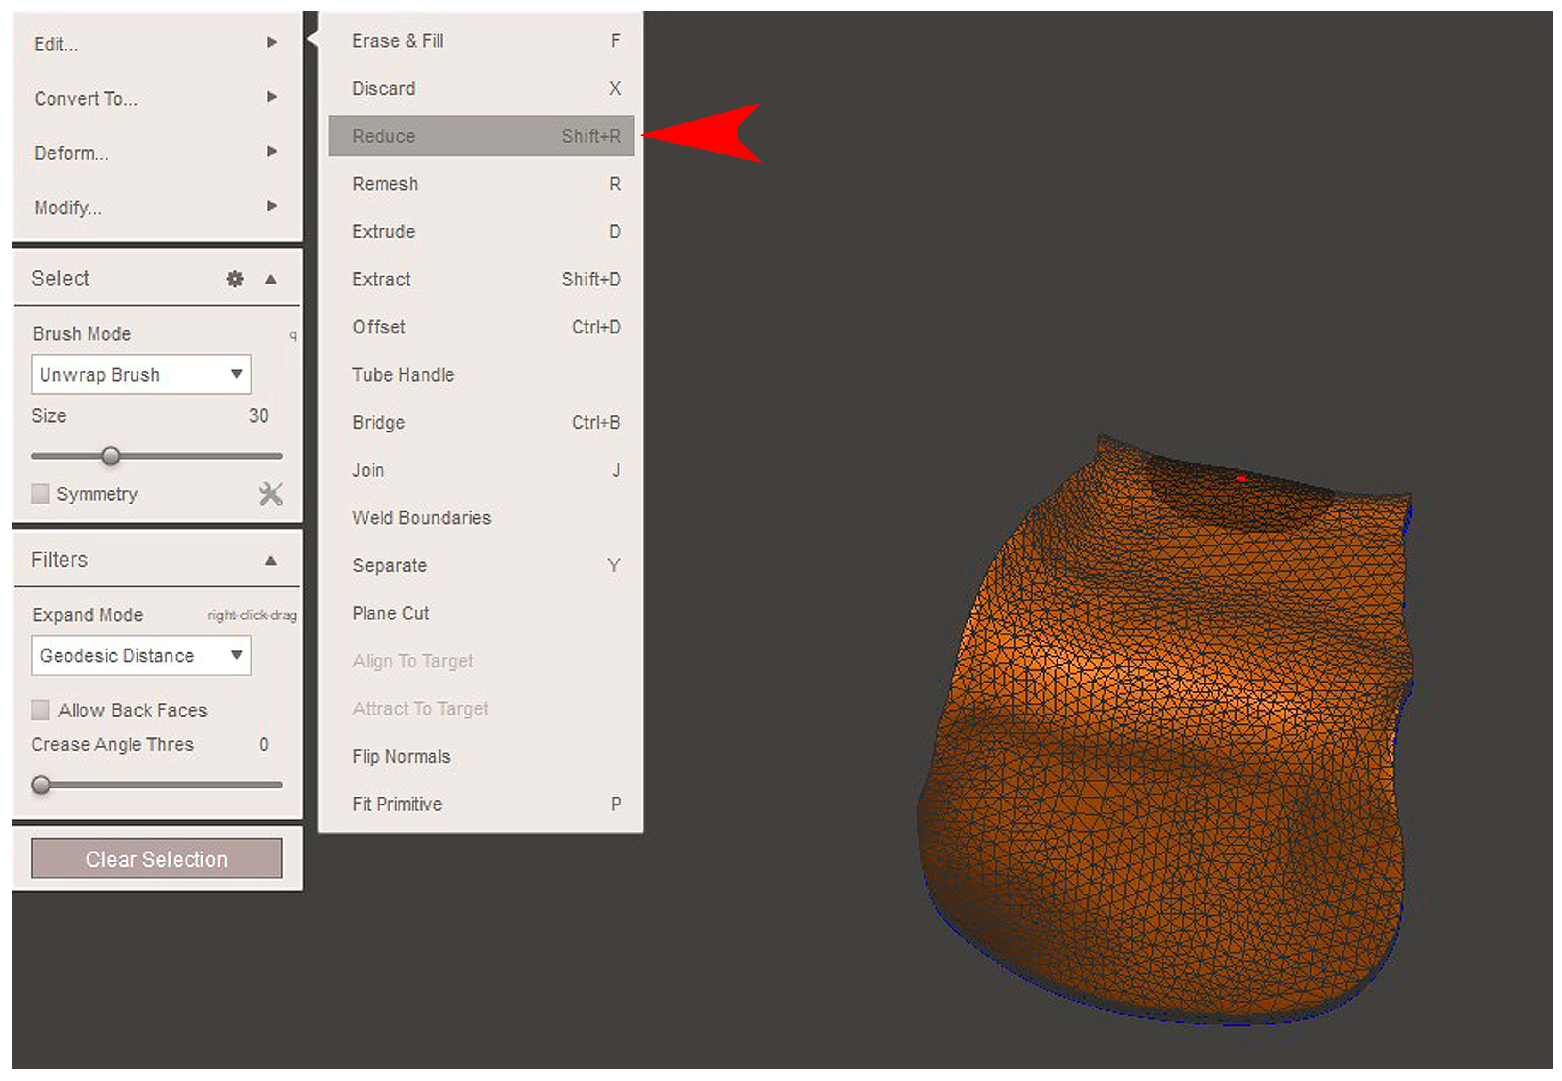Image resolution: width=1562 pixels, height=1081 pixels.
Task: Select Erase & Fill menu entry
Action: 481,41
